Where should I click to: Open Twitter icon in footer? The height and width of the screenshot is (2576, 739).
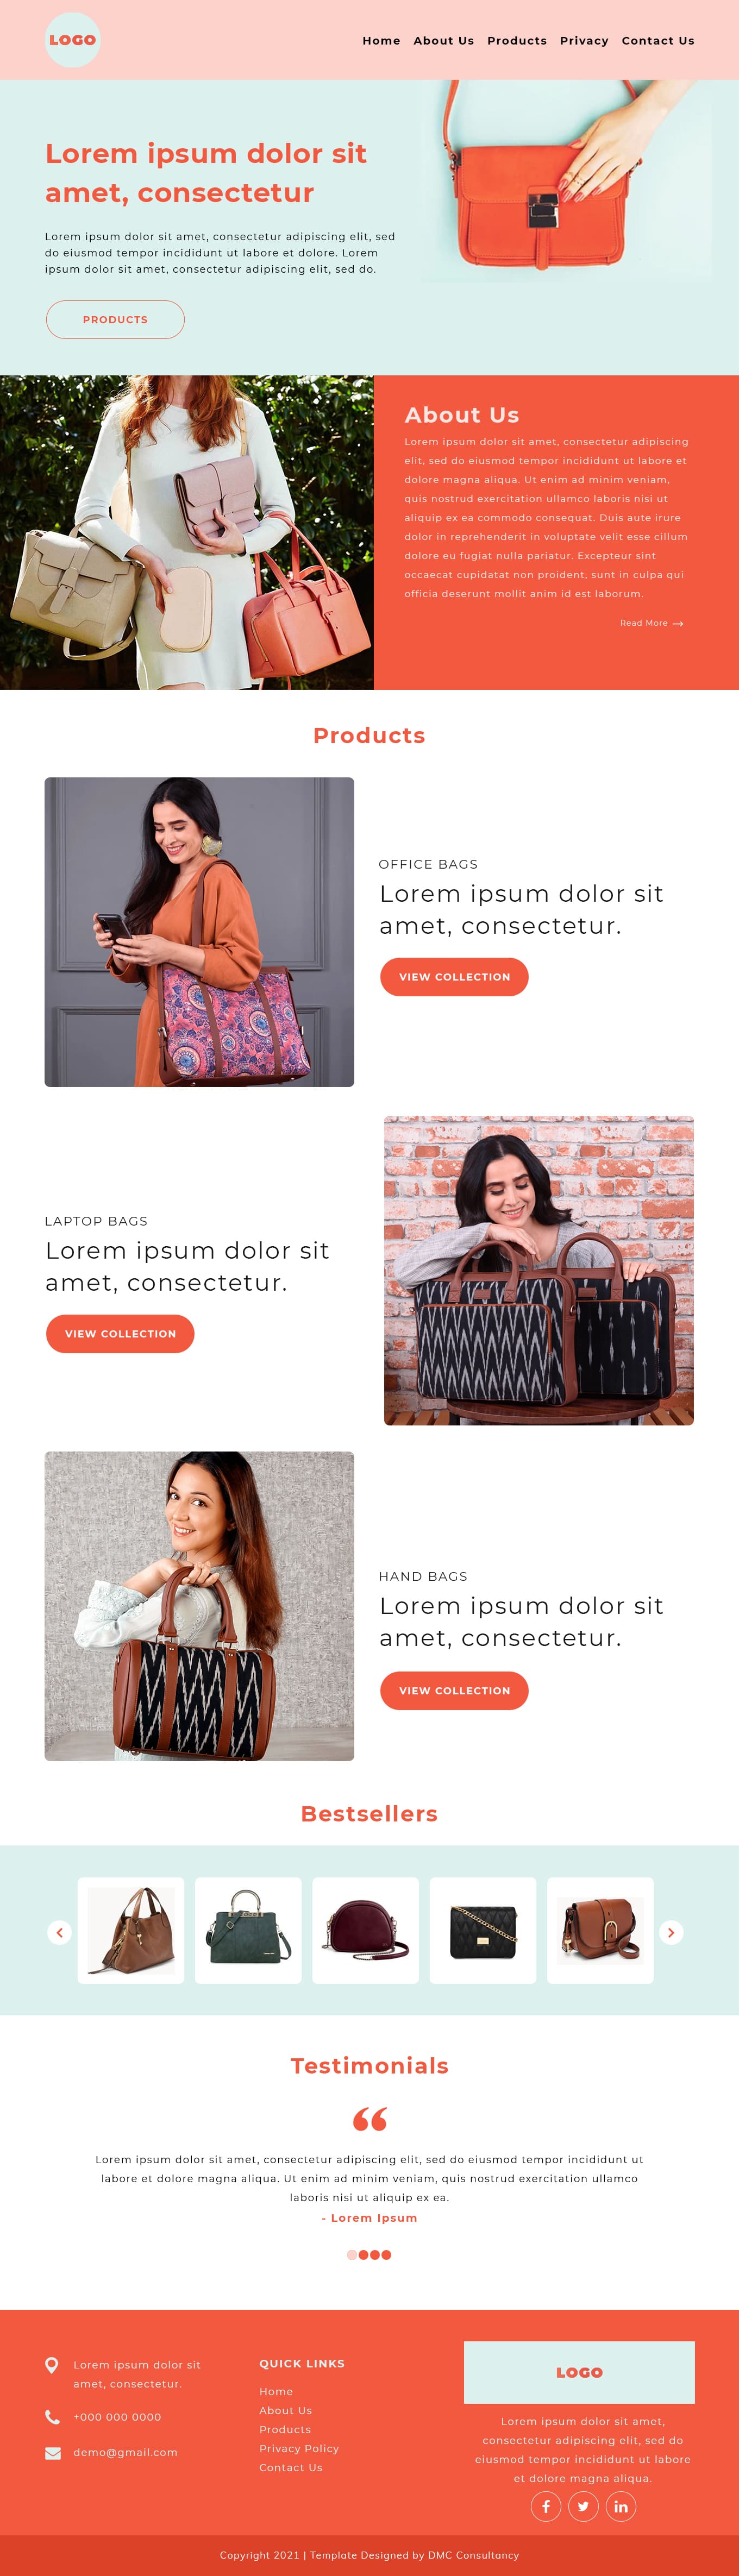point(583,2506)
